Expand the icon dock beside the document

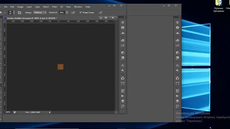pyautogui.click(x=125, y=17)
